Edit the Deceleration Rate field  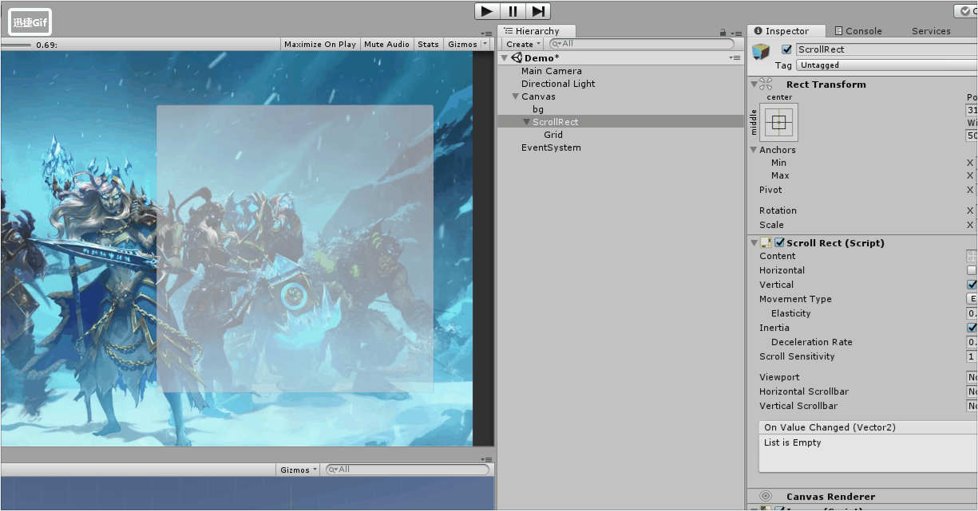click(x=972, y=342)
